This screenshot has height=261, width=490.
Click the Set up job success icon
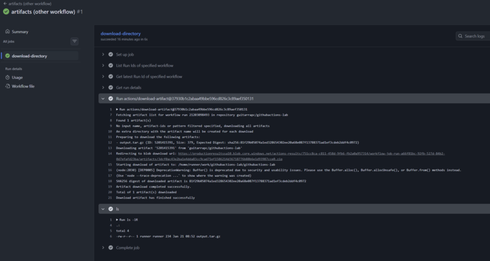pos(111,54)
